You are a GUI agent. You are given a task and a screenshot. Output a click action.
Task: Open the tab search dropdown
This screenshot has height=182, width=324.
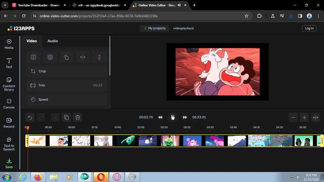[5, 5]
